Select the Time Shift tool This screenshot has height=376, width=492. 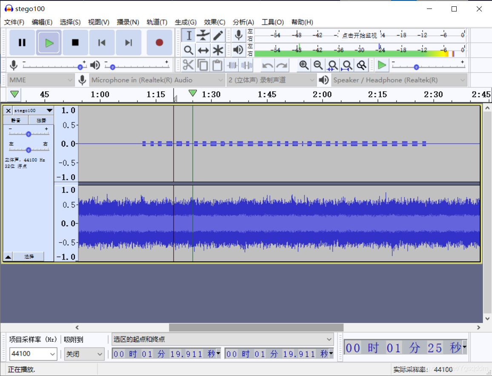[203, 50]
